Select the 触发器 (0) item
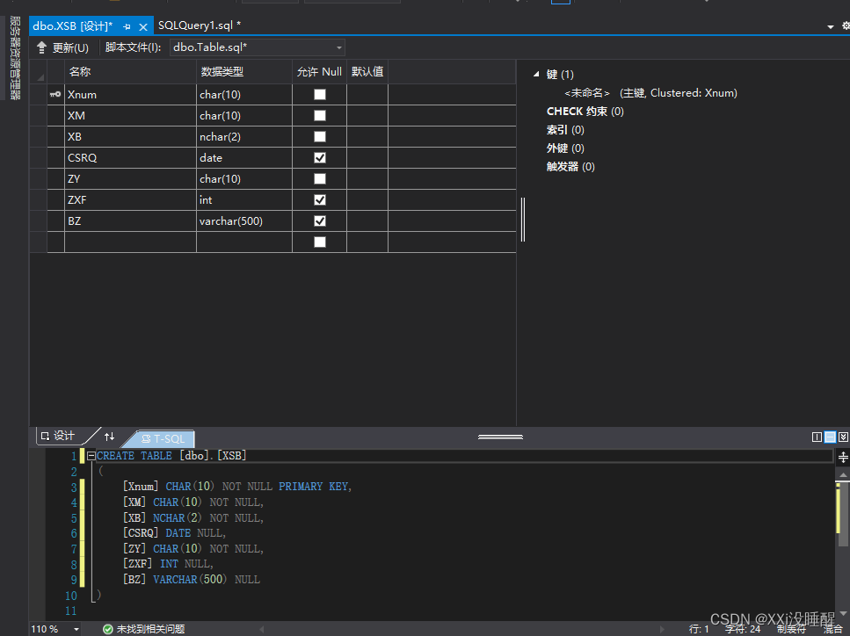Screen dimensions: 850x636 point(570,166)
